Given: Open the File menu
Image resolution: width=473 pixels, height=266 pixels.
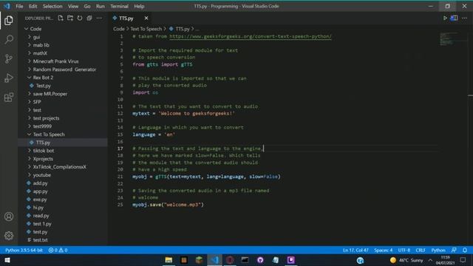Looking at the screenshot, I should tap(19, 6).
